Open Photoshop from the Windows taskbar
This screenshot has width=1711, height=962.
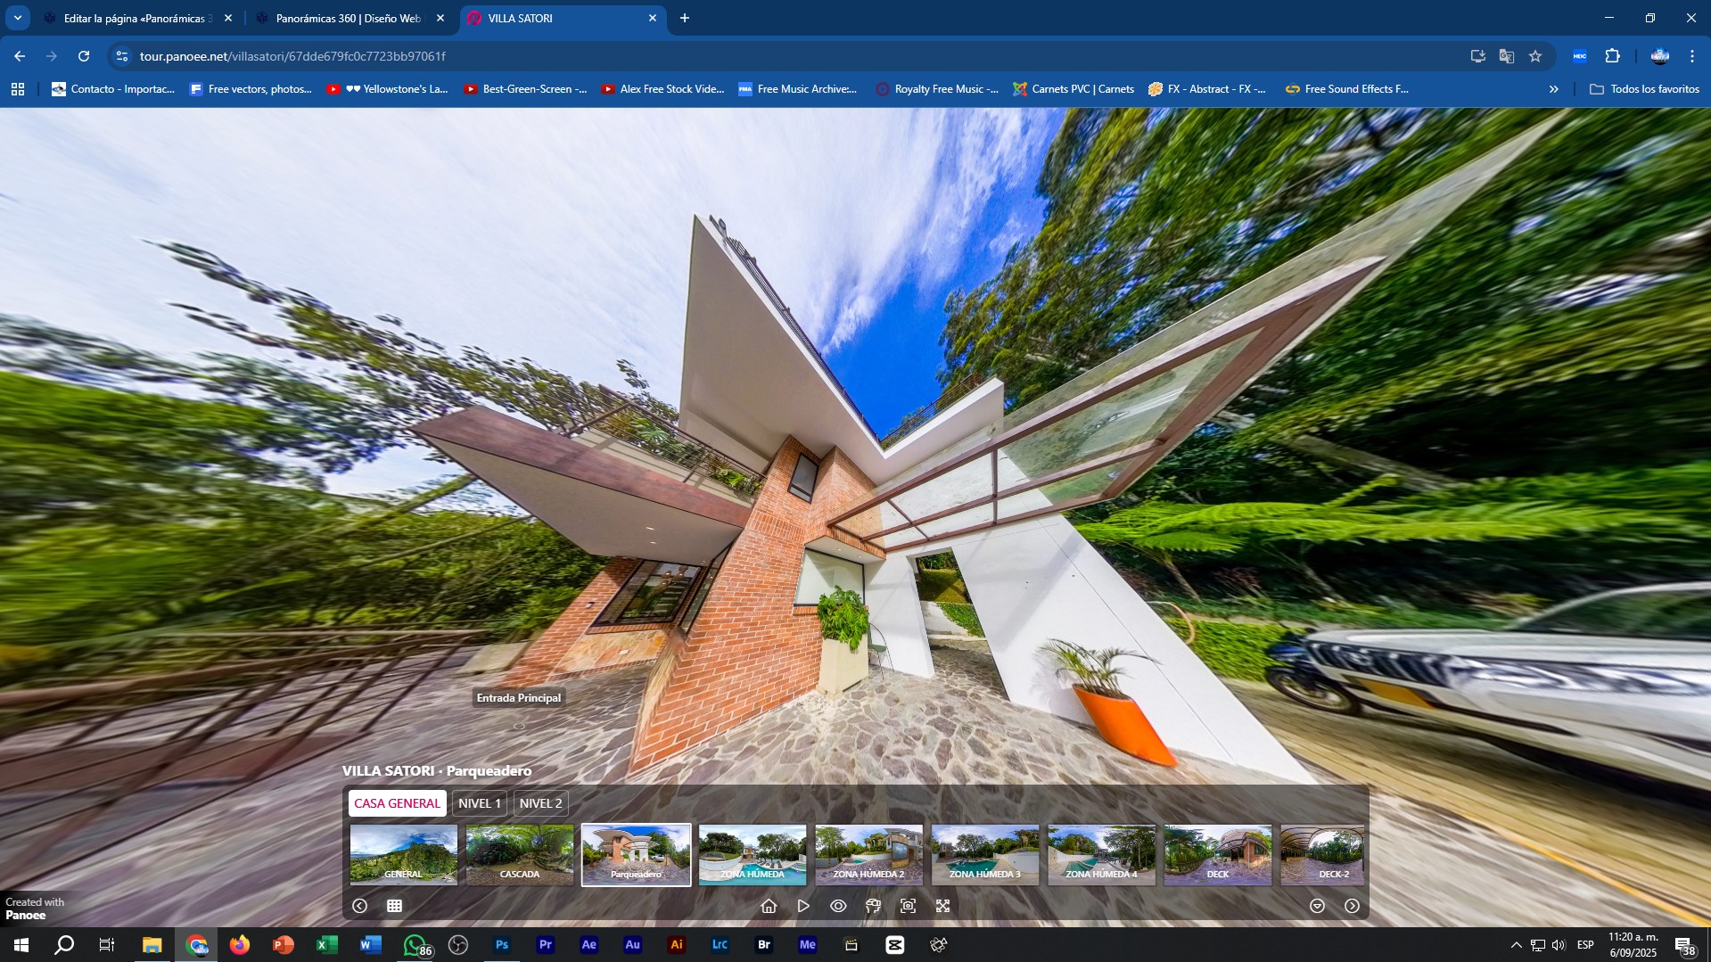coord(502,945)
